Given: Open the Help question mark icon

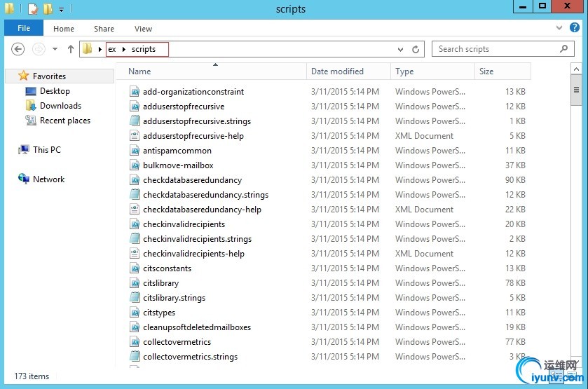Looking at the screenshot, I should point(575,28).
